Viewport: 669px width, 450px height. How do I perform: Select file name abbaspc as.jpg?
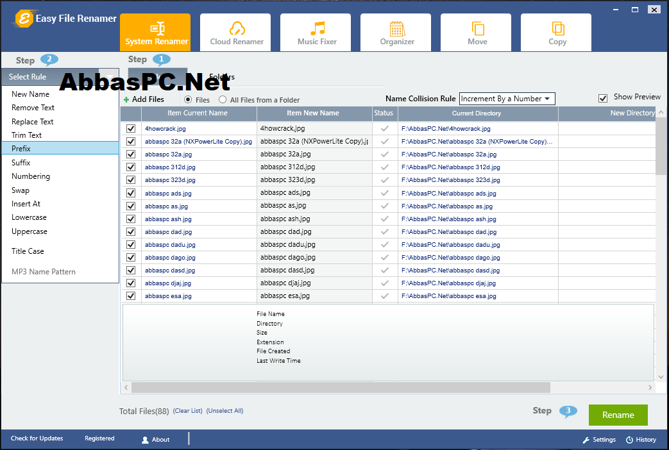coord(166,206)
